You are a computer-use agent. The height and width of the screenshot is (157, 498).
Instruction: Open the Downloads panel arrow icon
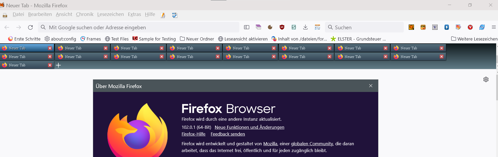[305, 27]
